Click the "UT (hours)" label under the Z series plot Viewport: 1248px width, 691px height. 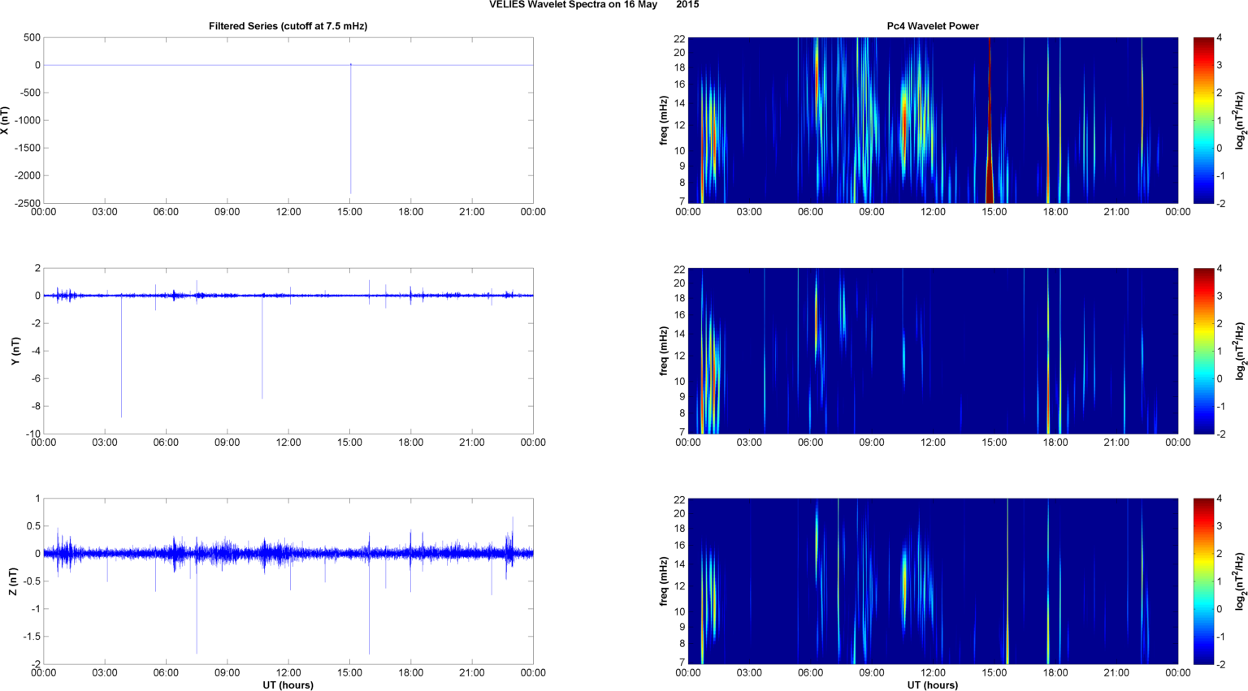[x=288, y=685]
